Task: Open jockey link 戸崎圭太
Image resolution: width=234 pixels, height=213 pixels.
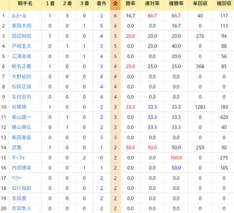Action: click(x=21, y=46)
